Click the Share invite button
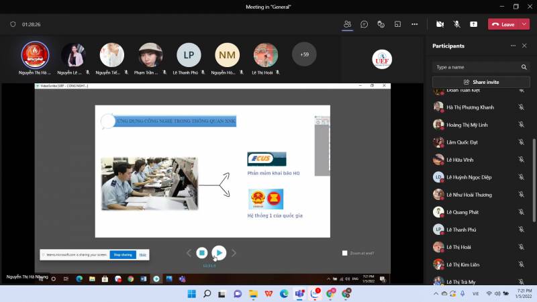The height and width of the screenshot is (302, 537). coord(481,82)
